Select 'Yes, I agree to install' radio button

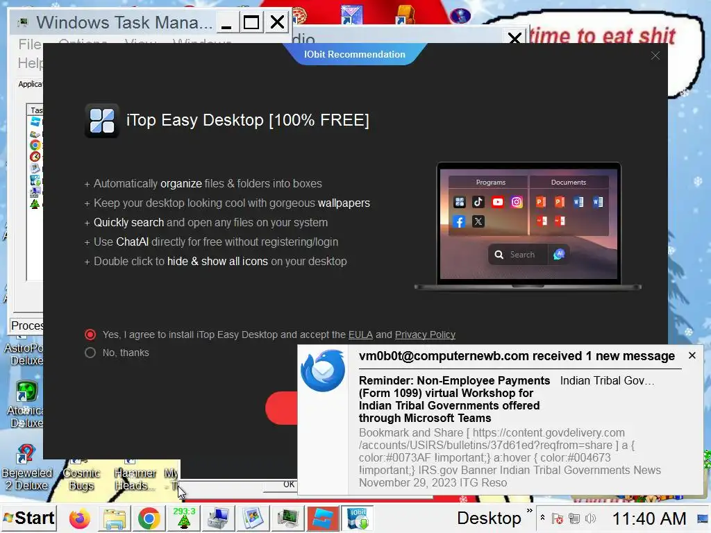[x=90, y=335]
